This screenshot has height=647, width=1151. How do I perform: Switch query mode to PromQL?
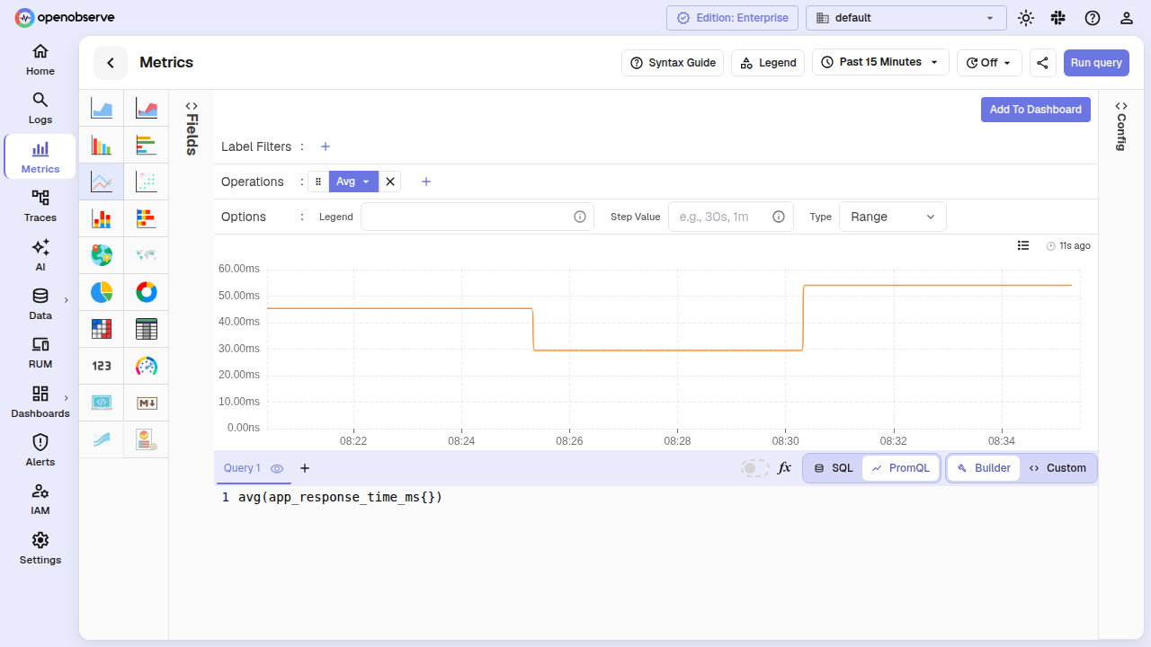click(x=900, y=468)
